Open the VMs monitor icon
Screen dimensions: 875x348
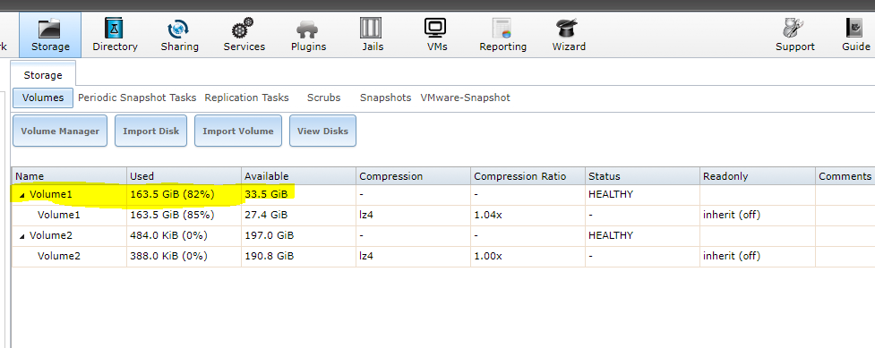pyautogui.click(x=436, y=28)
